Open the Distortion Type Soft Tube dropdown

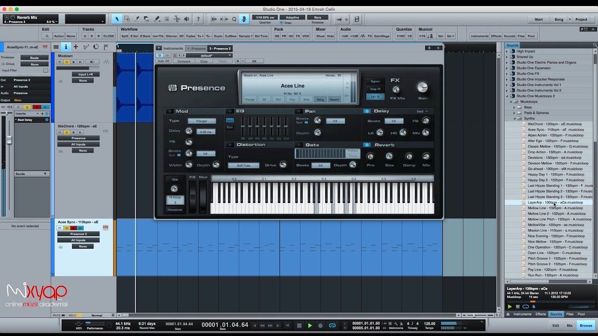(x=243, y=165)
